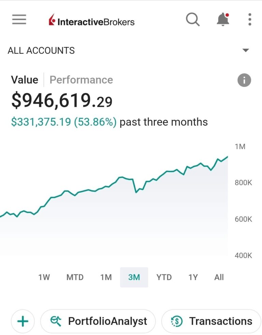Open the three-dot overflow menu

click(250, 20)
